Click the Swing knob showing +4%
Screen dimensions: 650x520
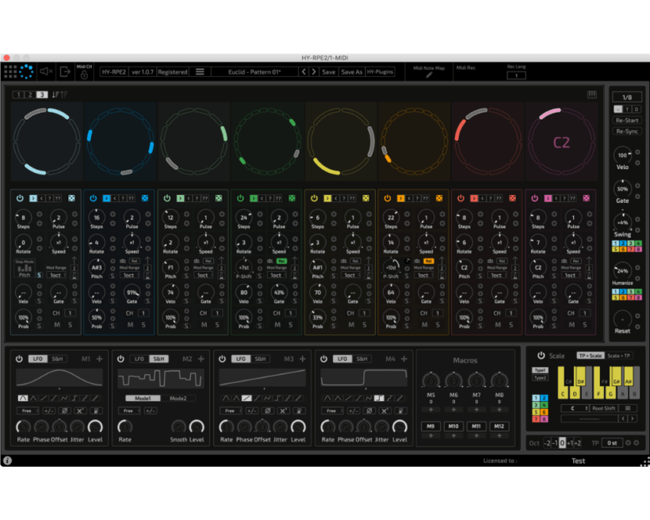tap(623, 224)
